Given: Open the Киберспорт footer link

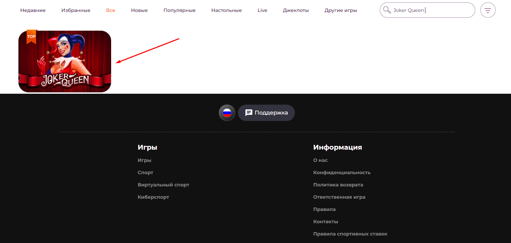Looking at the screenshot, I should pos(153,197).
